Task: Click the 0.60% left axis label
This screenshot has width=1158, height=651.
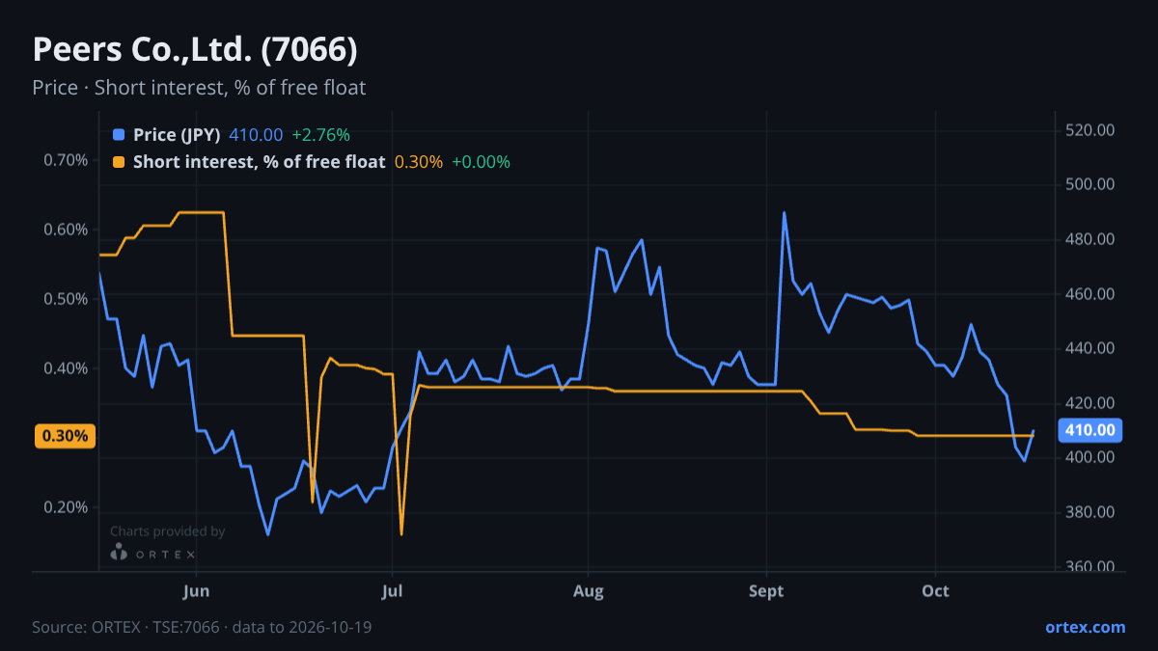Action: click(67, 230)
